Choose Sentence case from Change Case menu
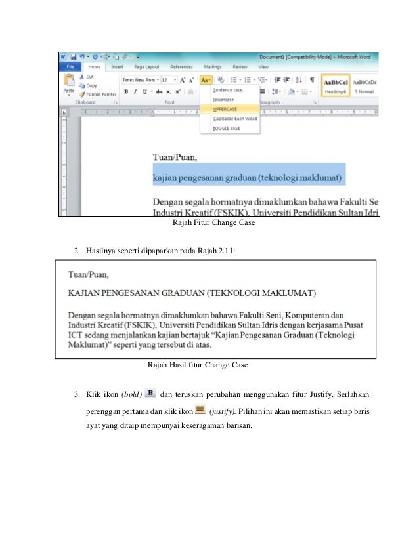 (230, 90)
